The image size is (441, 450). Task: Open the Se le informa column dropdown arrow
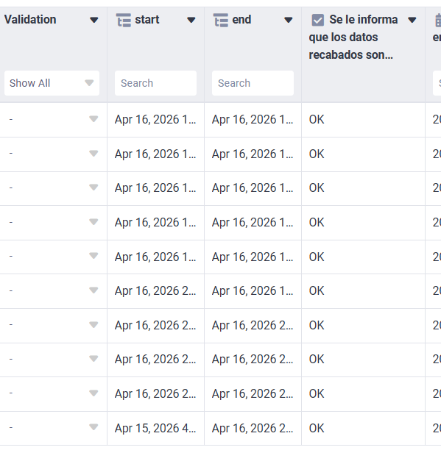(412, 20)
